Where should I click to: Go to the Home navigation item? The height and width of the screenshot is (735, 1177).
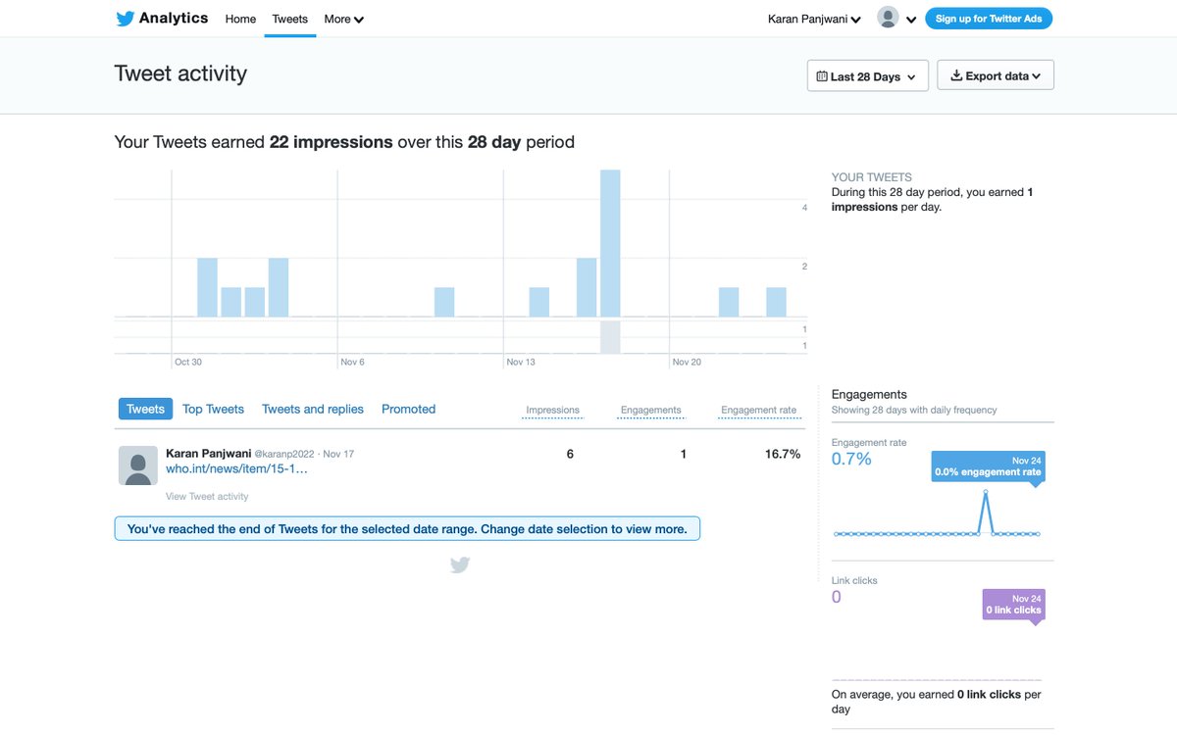[x=240, y=19]
